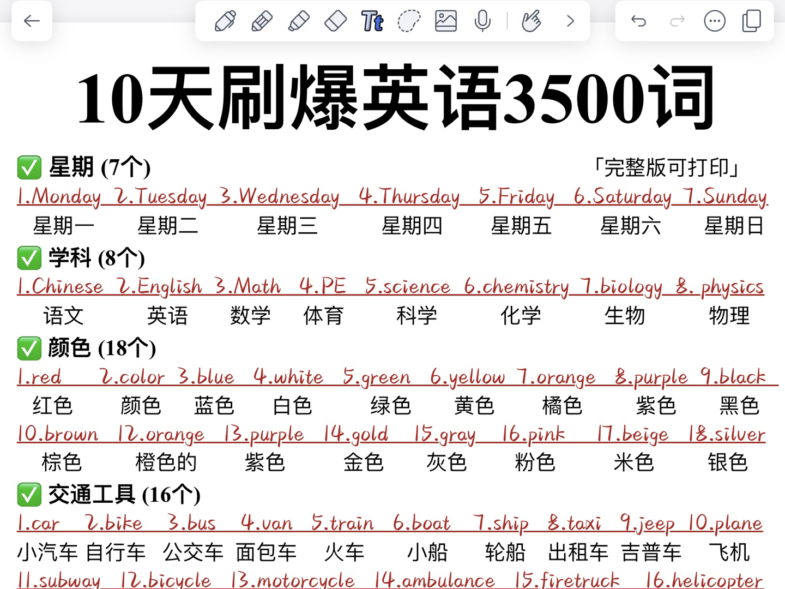Start audio recording with the microphone
Image resolution: width=785 pixels, height=589 pixels.
point(482,21)
